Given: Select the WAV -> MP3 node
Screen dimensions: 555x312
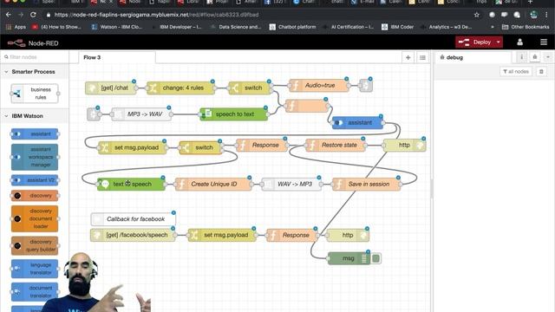Looking at the screenshot, I should click(x=291, y=184).
